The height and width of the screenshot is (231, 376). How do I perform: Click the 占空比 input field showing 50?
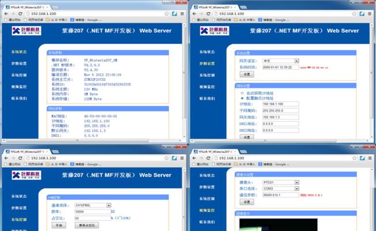pos(93,218)
